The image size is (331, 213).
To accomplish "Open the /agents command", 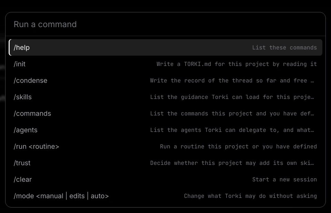I will coord(165,130).
